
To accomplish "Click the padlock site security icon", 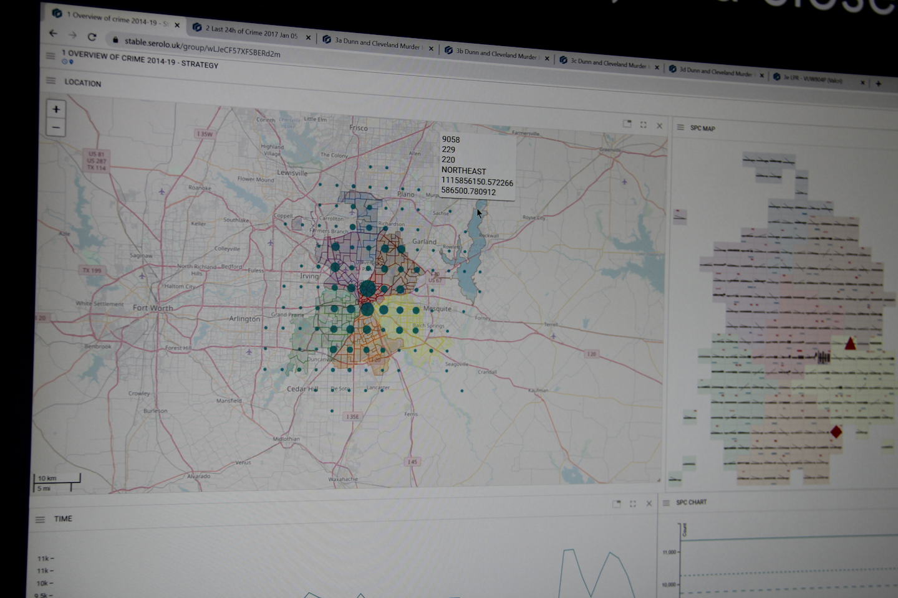I will [115, 39].
